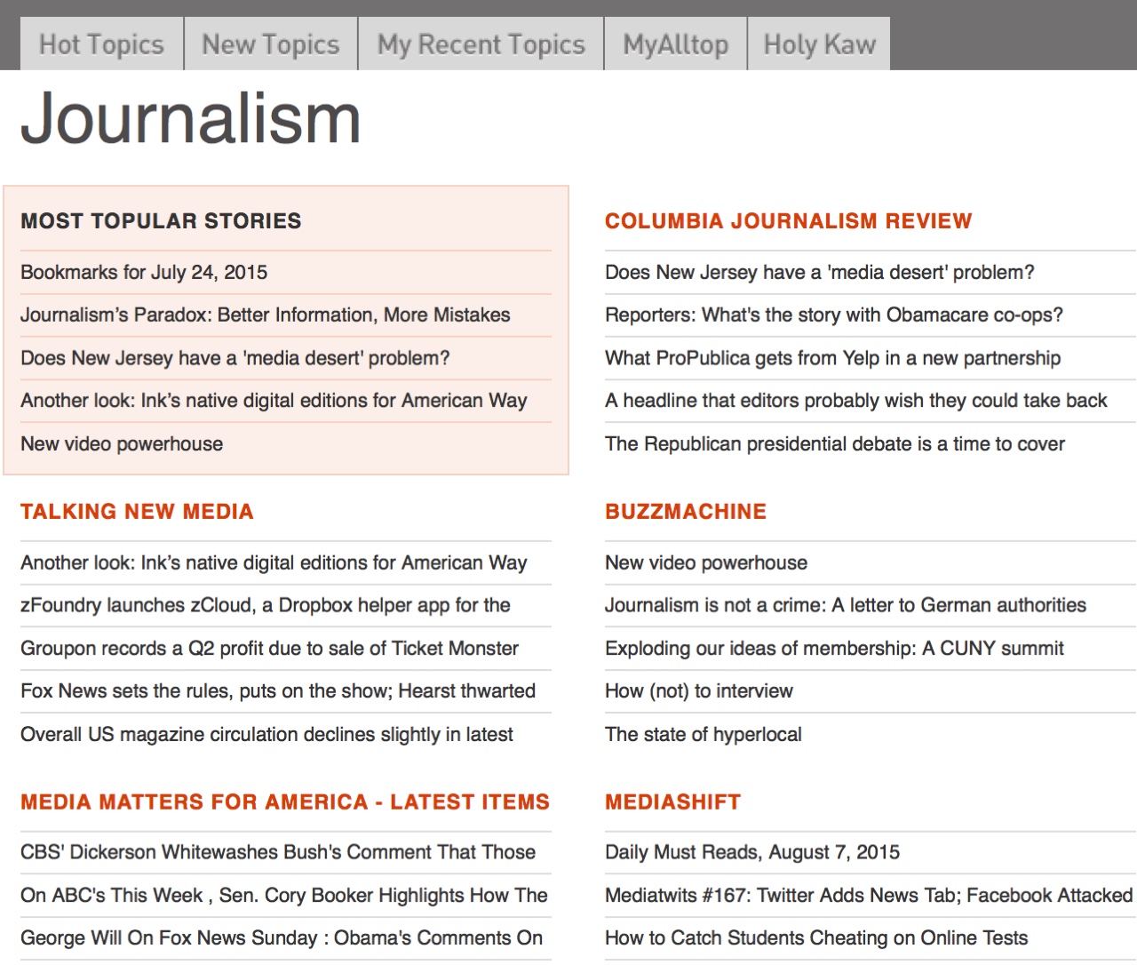
Task: Visit the Columbia Journalism Review heading
Action: 789,221
